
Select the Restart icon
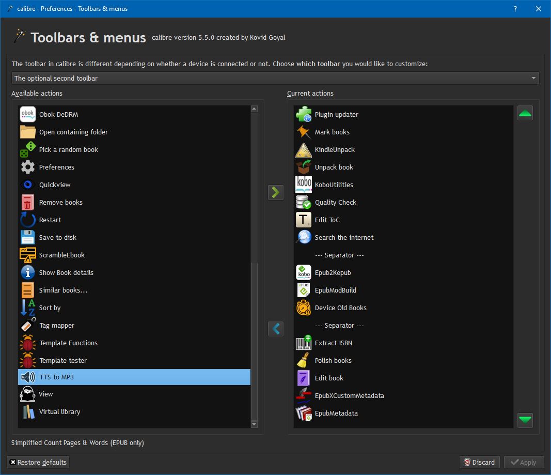coord(28,220)
